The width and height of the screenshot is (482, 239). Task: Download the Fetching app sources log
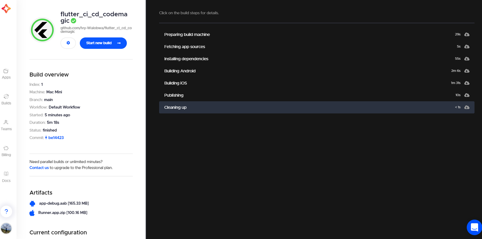467,46
